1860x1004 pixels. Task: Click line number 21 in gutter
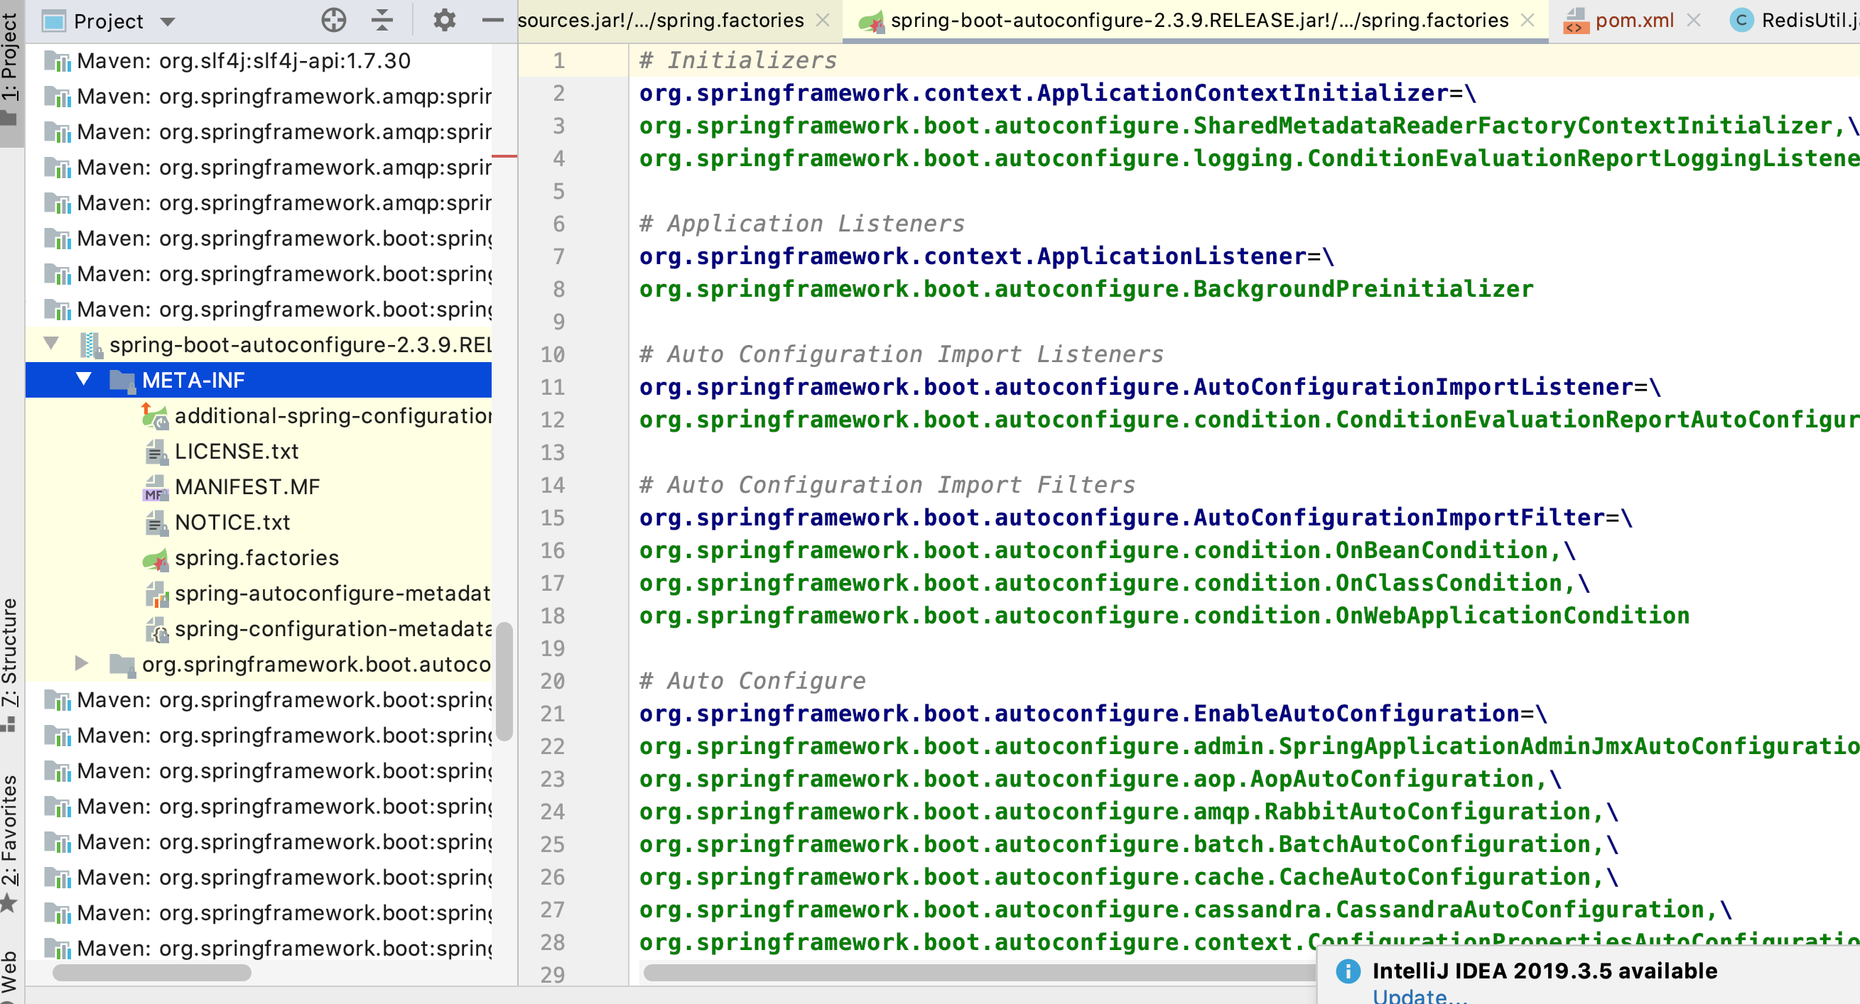click(x=552, y=713)
